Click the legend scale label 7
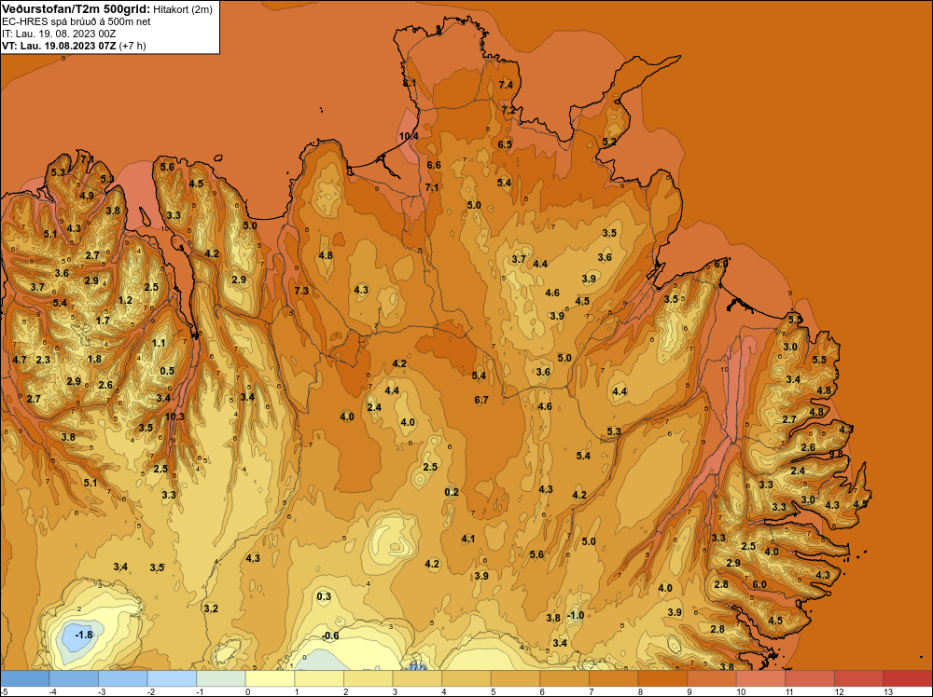The image size is (933, 697). [x=592, y=691]
